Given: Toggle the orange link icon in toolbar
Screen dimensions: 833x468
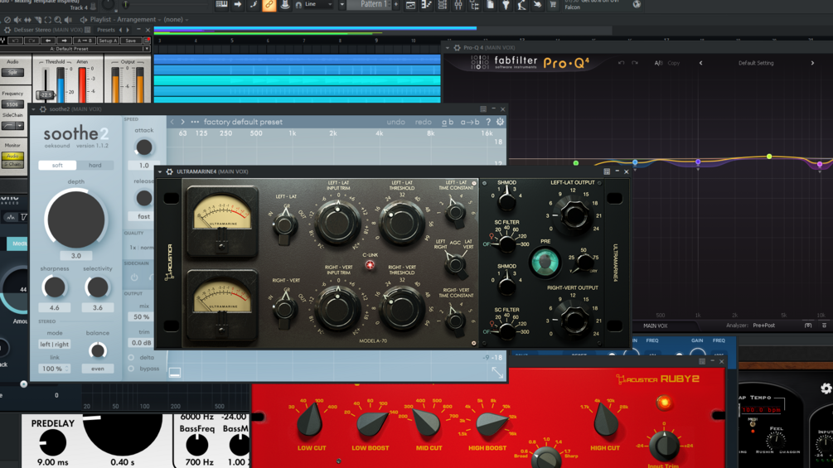Looking at the screenshot, I should point(269,5).
